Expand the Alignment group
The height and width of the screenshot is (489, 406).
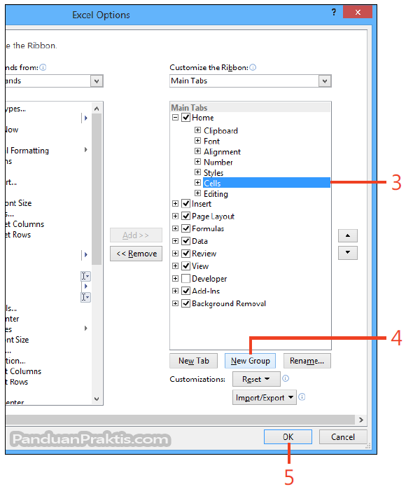(197, 151)
